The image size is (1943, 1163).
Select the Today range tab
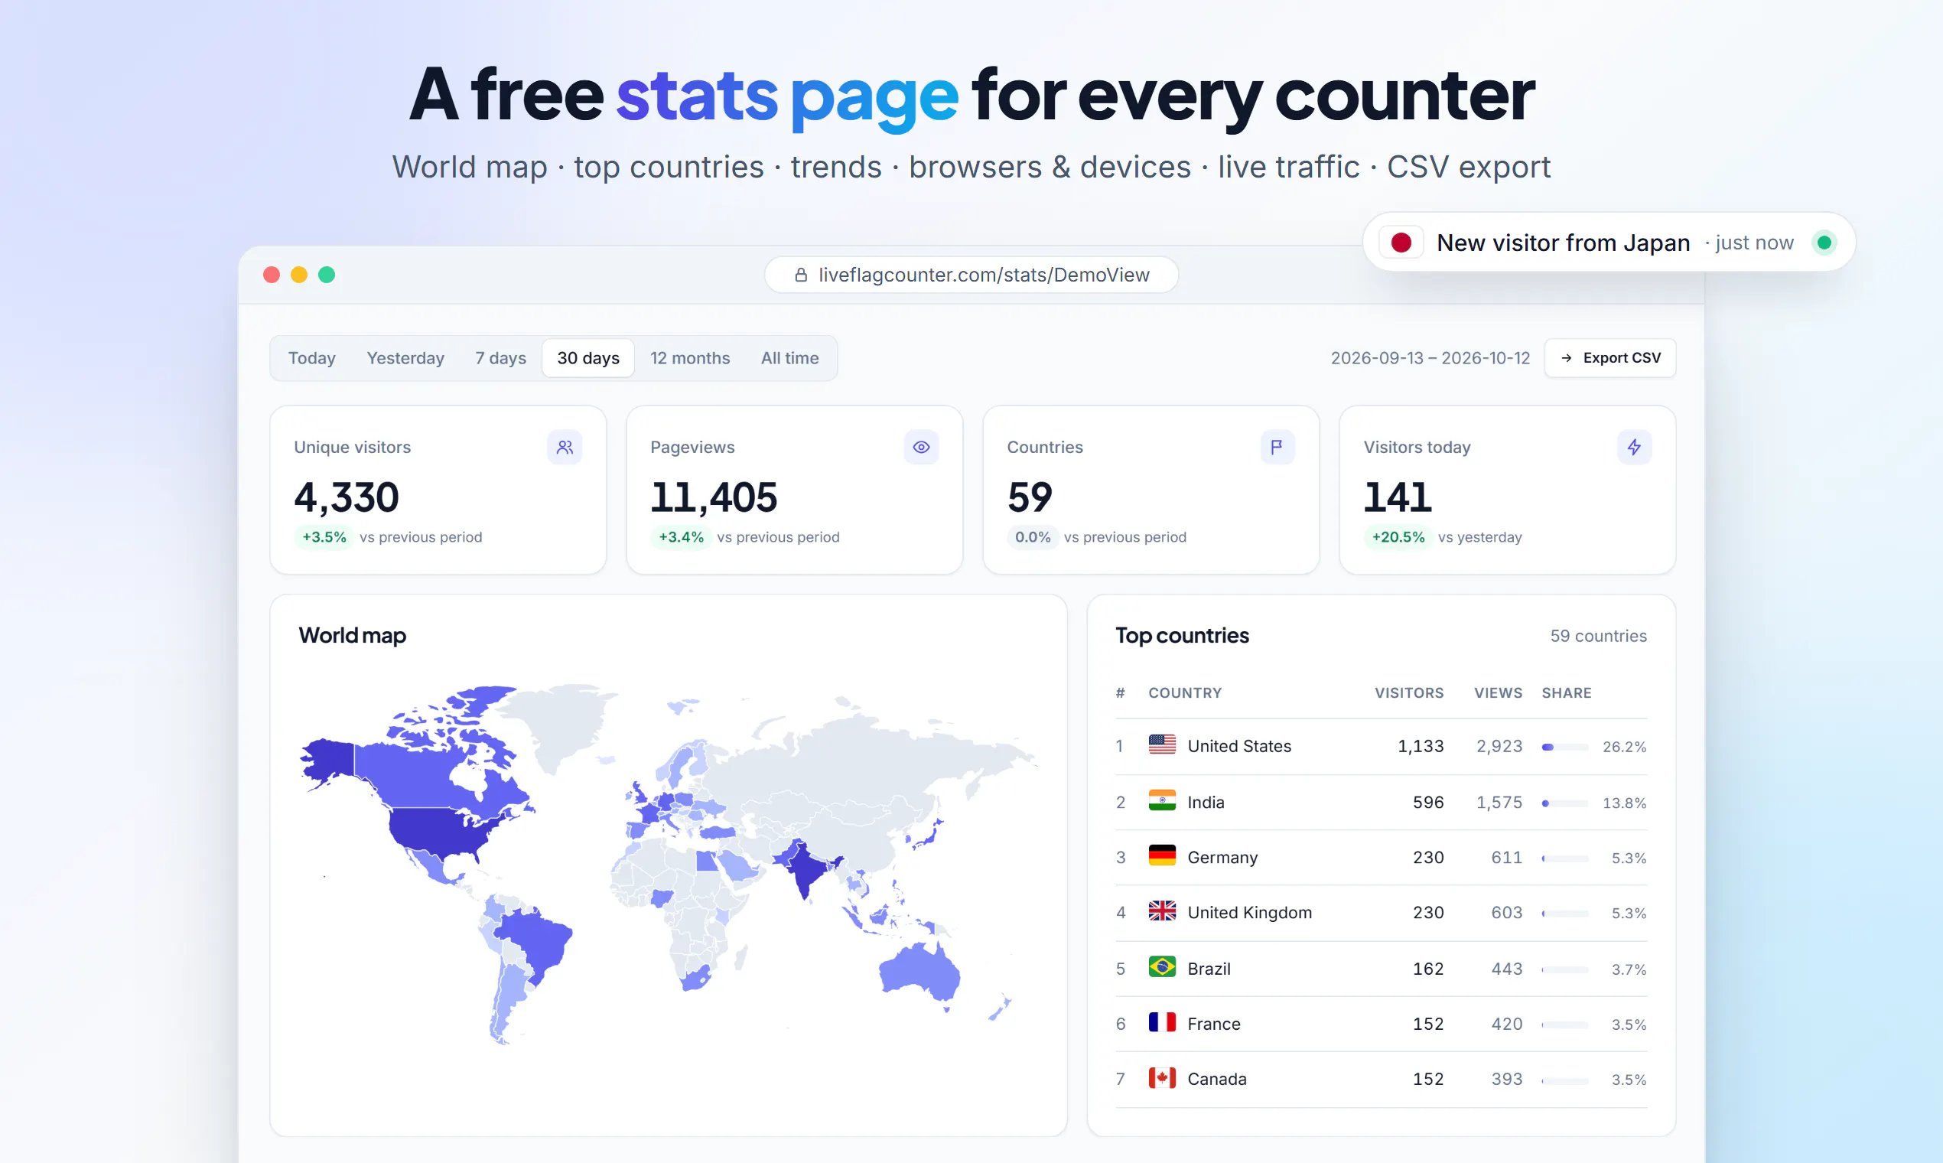[312, 358]
